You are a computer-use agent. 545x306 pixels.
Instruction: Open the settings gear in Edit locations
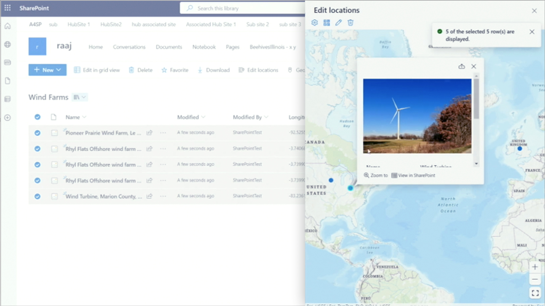point(314,23)
